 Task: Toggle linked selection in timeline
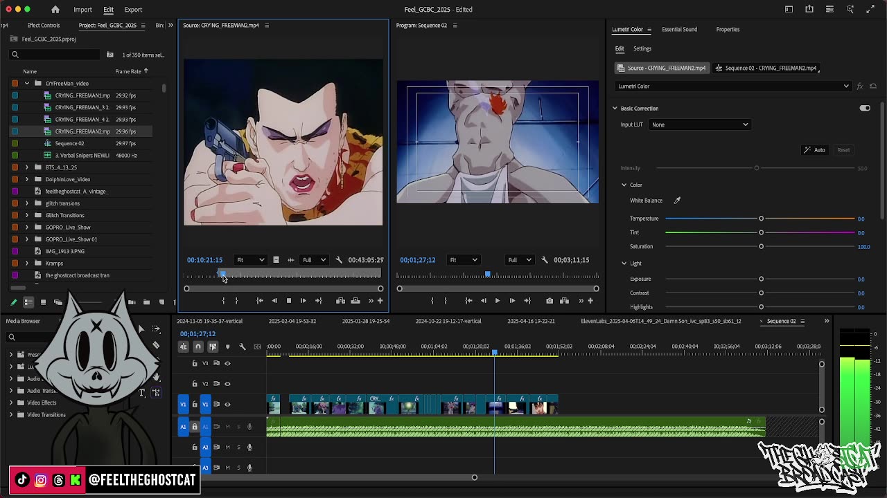(x=213, y=347)
